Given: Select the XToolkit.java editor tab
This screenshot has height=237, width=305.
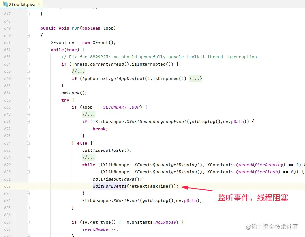Looking at the screenshot, I should (22, 4).
